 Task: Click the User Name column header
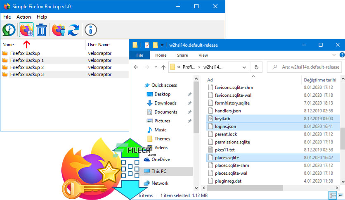[99, 45]
